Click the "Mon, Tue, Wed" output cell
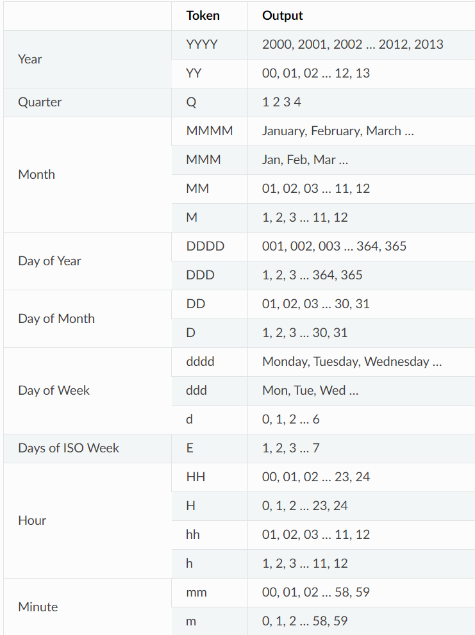The height and width of the screenshot is (635, 475). [x=310, y=390]
